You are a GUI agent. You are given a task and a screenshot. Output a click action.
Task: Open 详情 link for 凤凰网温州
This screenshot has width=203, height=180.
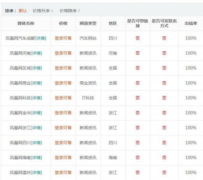tap(36, 173)
